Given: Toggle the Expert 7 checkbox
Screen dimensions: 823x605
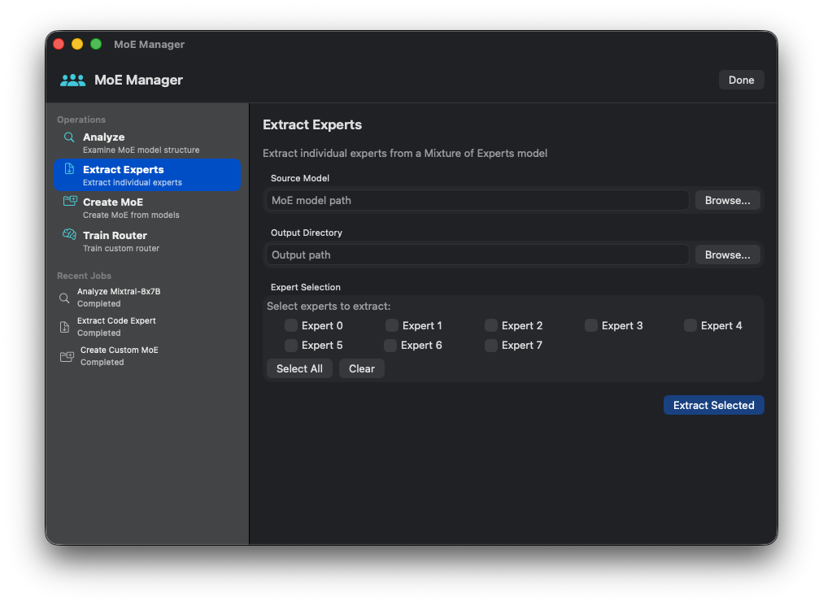Looking at the screenshot, I should (490, 345).
